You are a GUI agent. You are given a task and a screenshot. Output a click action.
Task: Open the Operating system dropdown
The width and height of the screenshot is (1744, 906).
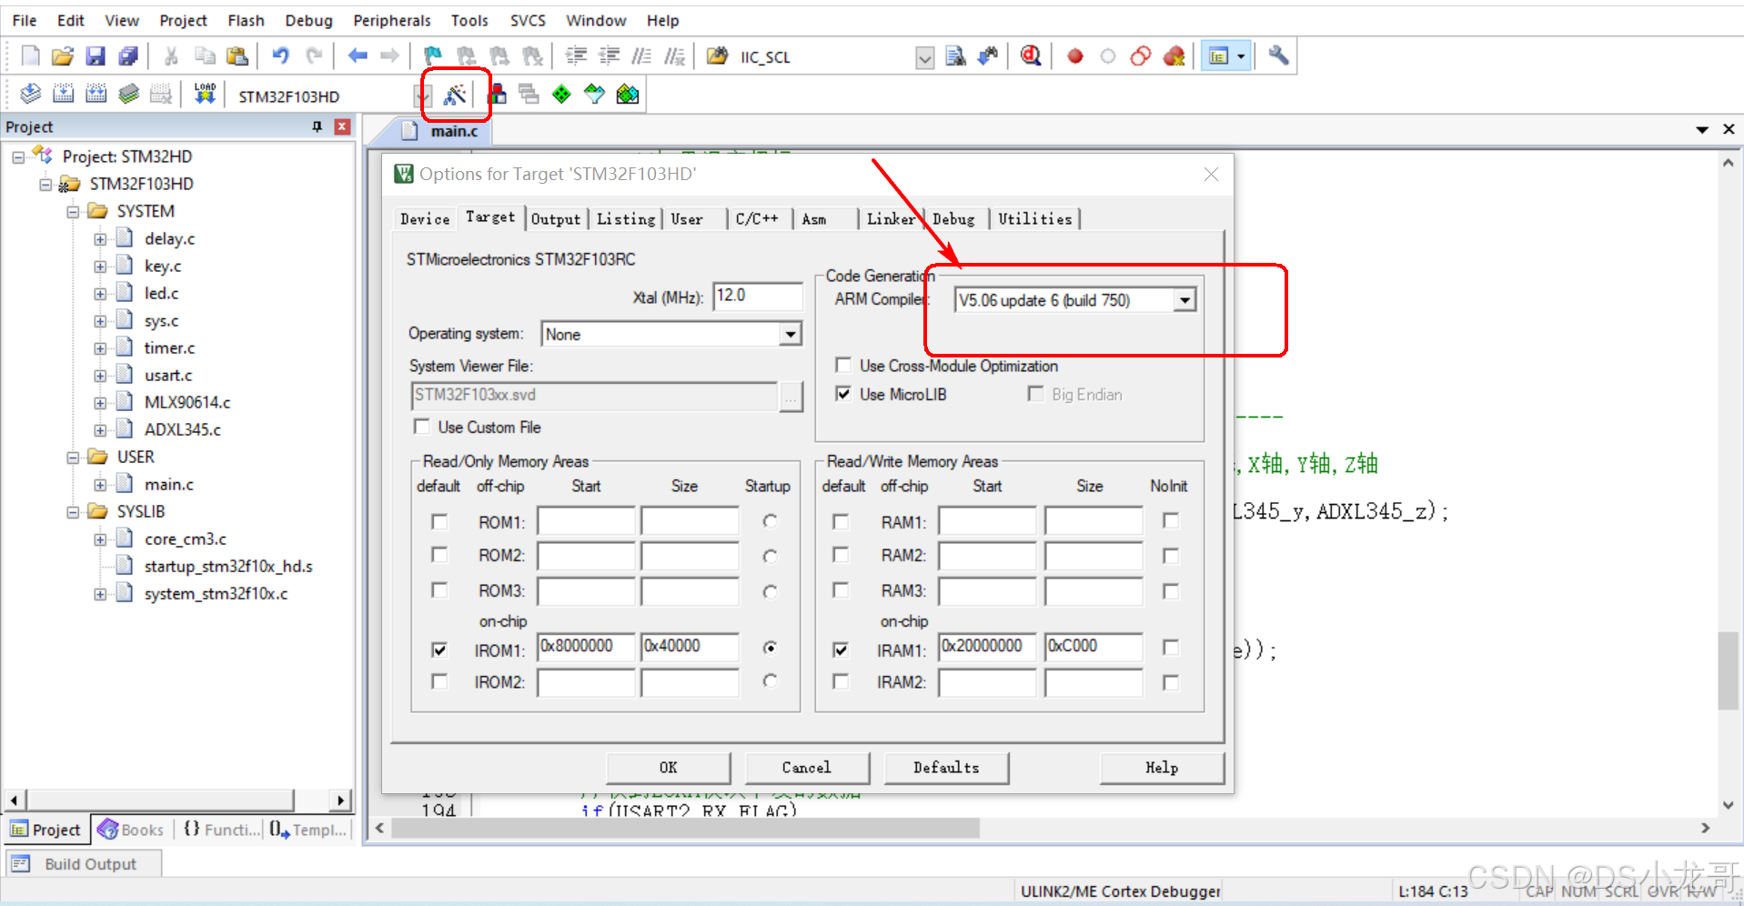(791, 334)
